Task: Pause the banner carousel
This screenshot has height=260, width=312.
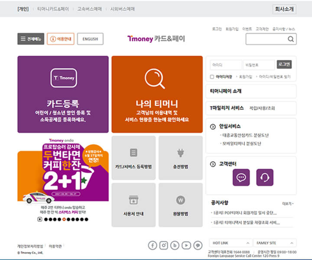Action: 40,219
